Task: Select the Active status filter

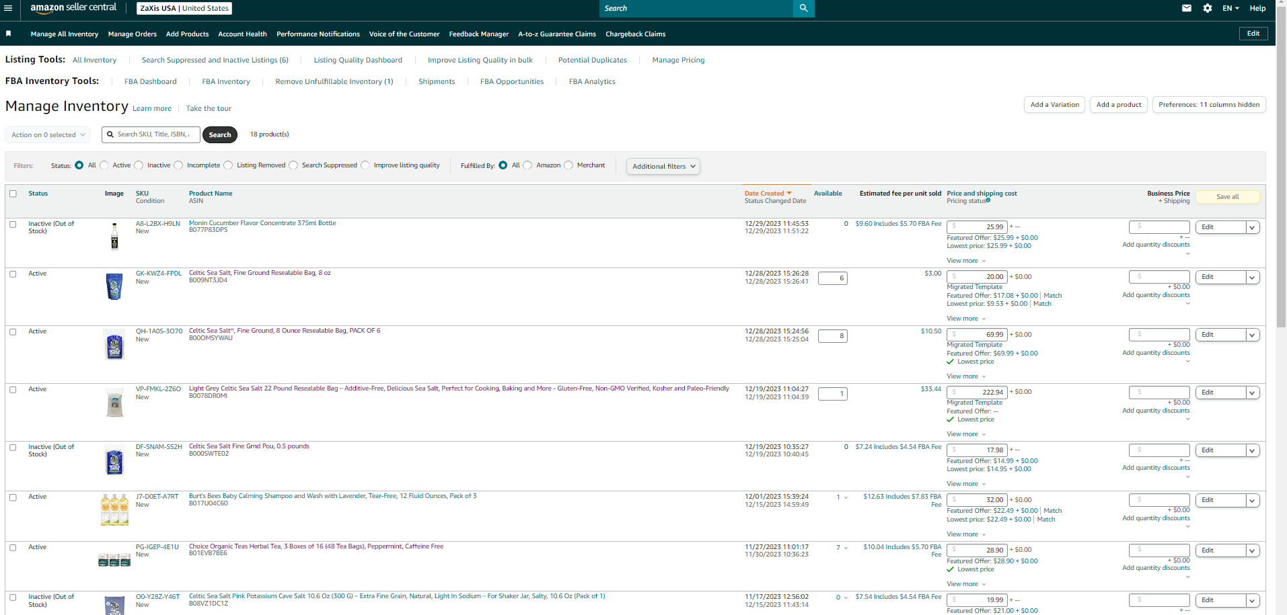Action: point(104,165)
